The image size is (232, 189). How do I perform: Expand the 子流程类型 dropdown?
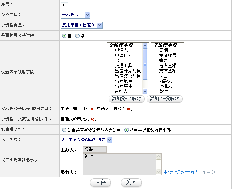point(99,25)
